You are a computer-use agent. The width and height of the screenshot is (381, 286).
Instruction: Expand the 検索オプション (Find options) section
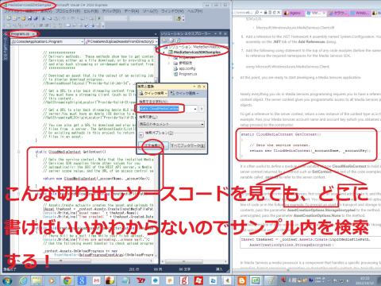(x=141, y=135)
